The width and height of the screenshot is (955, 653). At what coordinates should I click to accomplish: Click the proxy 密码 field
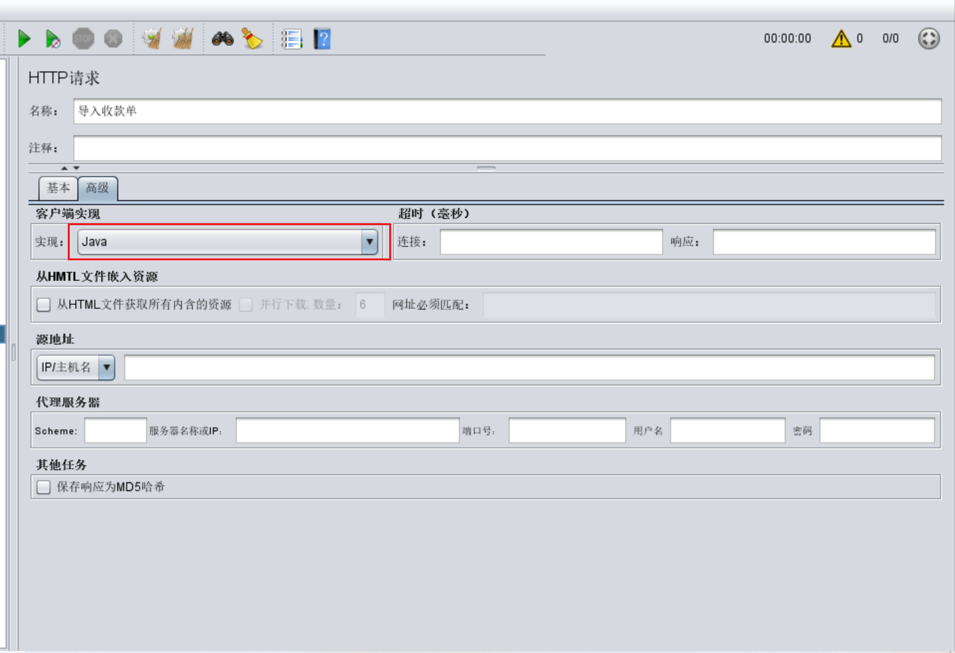coord(877,430)
